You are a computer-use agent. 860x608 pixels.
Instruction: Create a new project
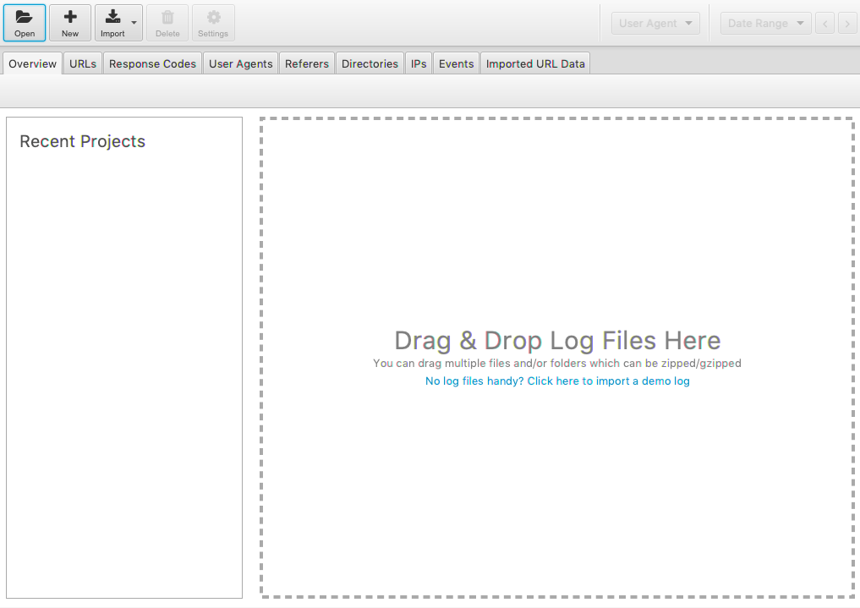pyautogui.click(x=69, y=22)
